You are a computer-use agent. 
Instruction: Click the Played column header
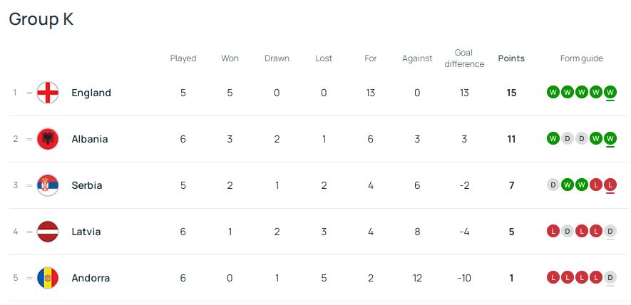183,58
